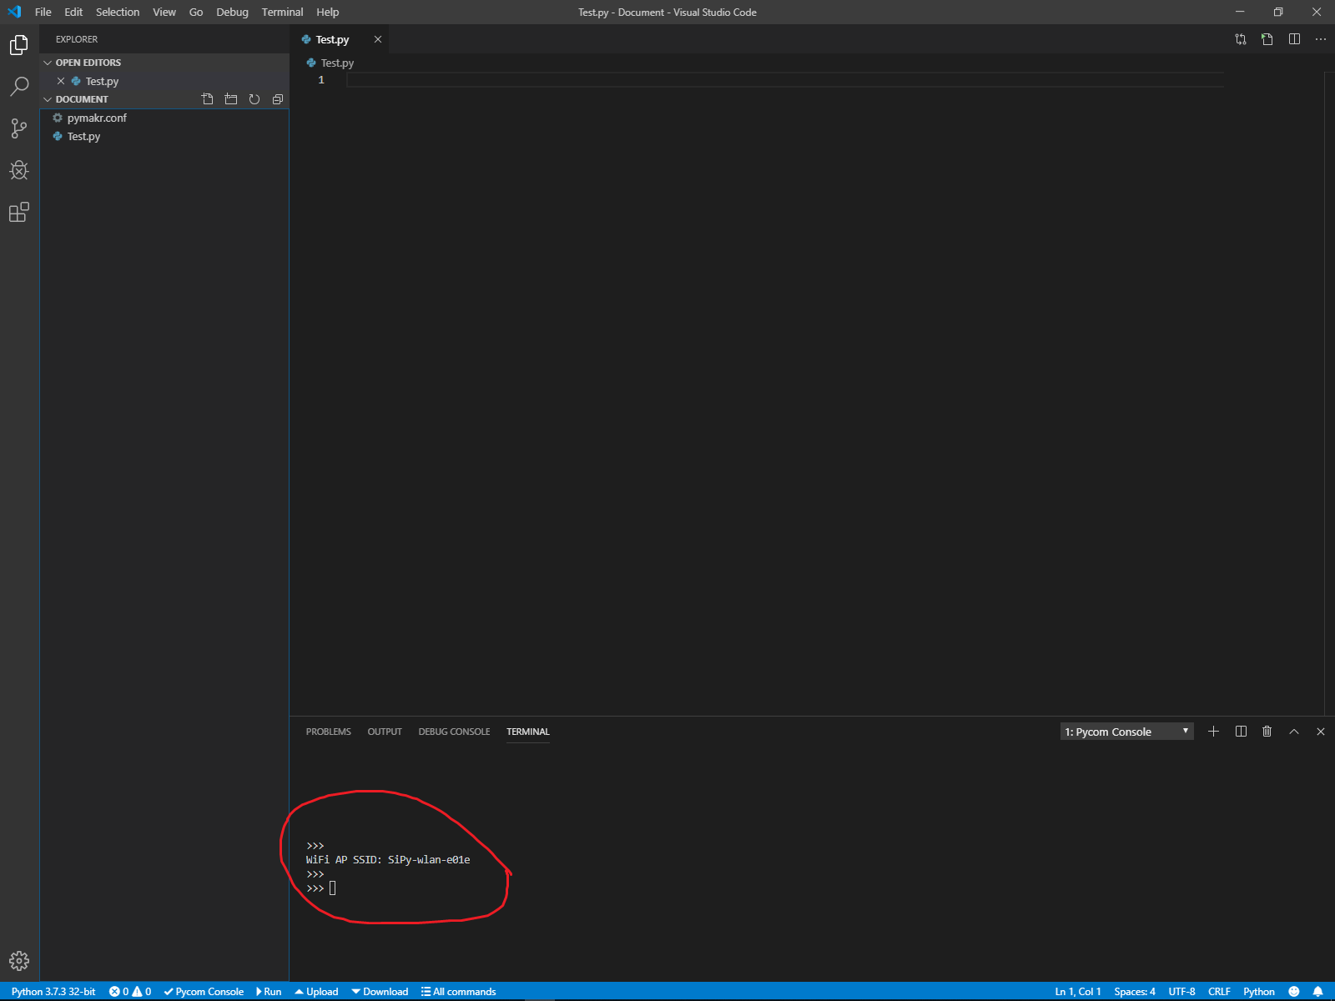Open pymakr.conf in the explorer
This screenshot has height=1001, width=1335.
point(97,118)
